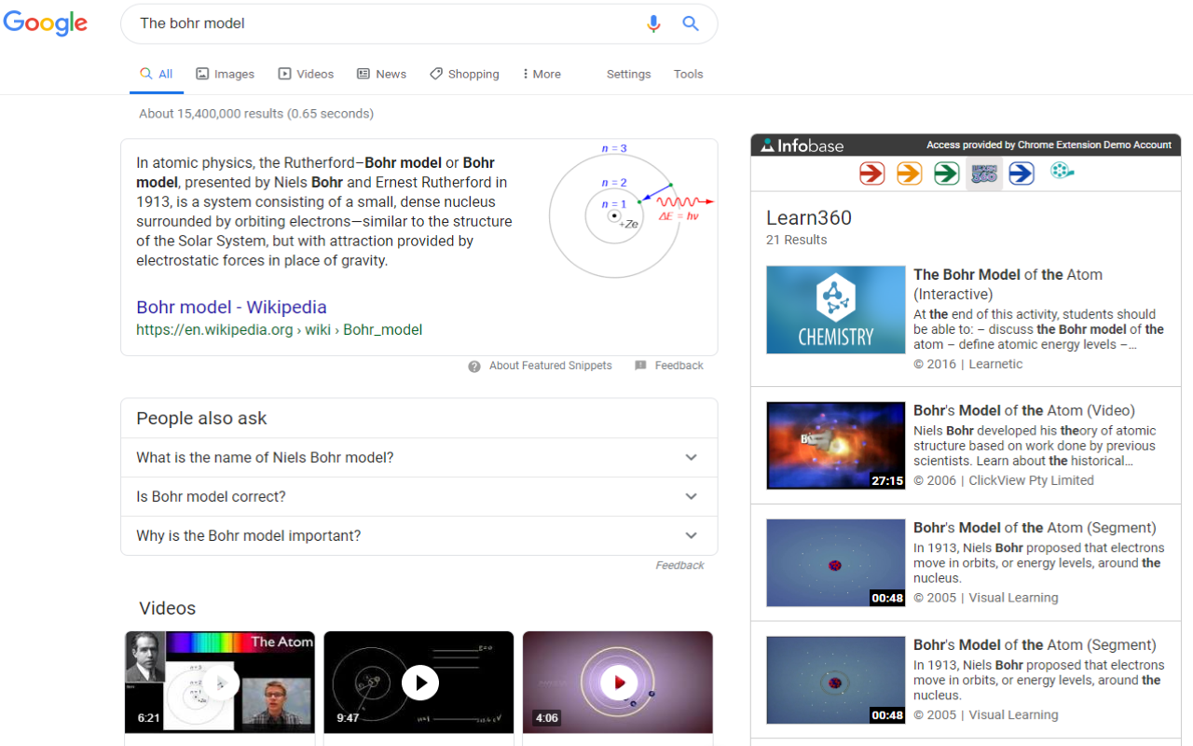Expand 'Is Bohr model correct?'

click(418, 496)
